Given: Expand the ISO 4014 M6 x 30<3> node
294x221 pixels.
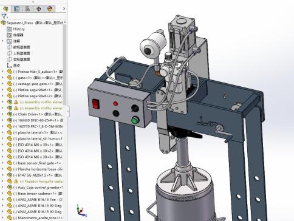Looking at the screenshot, I should pos(2,157).
